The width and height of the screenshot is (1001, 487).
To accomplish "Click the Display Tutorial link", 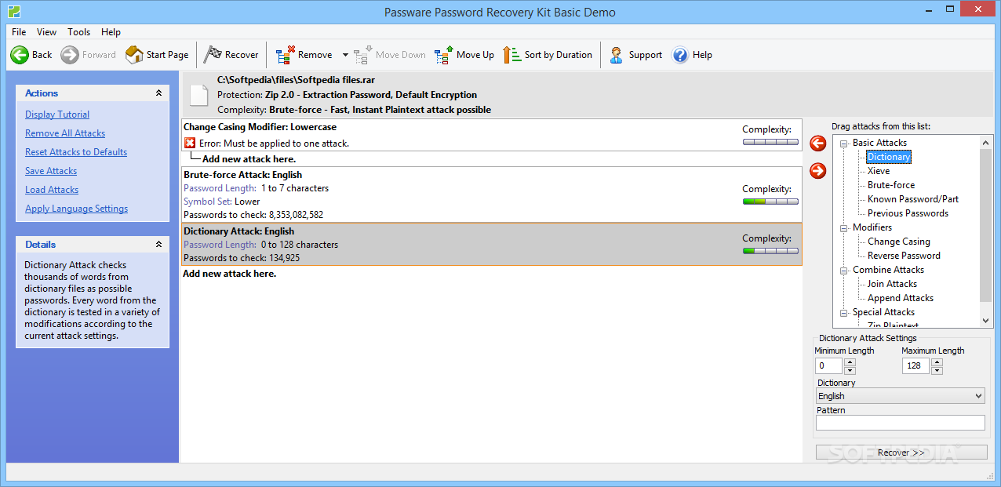I will [x=57, y=114].
